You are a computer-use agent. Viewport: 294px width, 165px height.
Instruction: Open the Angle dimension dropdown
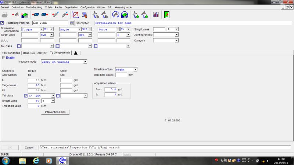[x=79, y=29]
